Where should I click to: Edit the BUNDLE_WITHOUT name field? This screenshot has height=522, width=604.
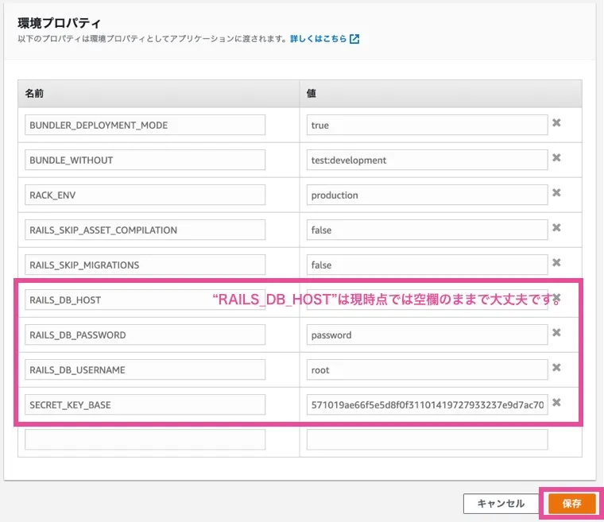click(145, 160)
